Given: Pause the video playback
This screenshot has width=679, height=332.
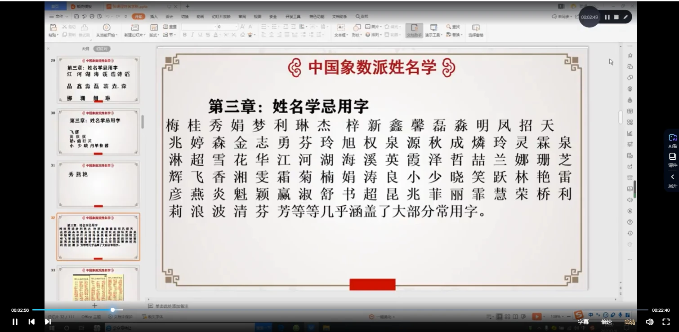Looking at the screenshot, I should 15,322.
